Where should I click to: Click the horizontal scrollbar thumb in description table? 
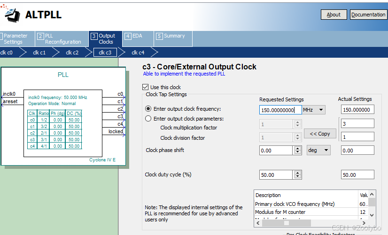287,223
